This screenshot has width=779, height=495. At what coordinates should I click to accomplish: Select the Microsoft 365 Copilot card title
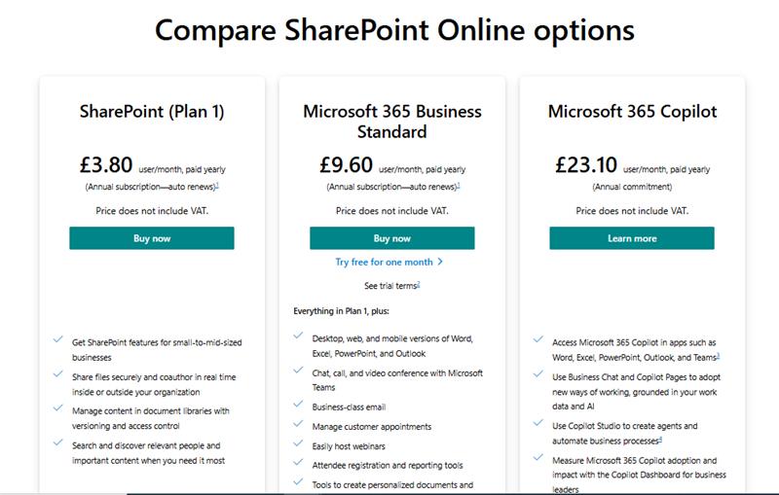pyautogui.click(x=632, y=111)
